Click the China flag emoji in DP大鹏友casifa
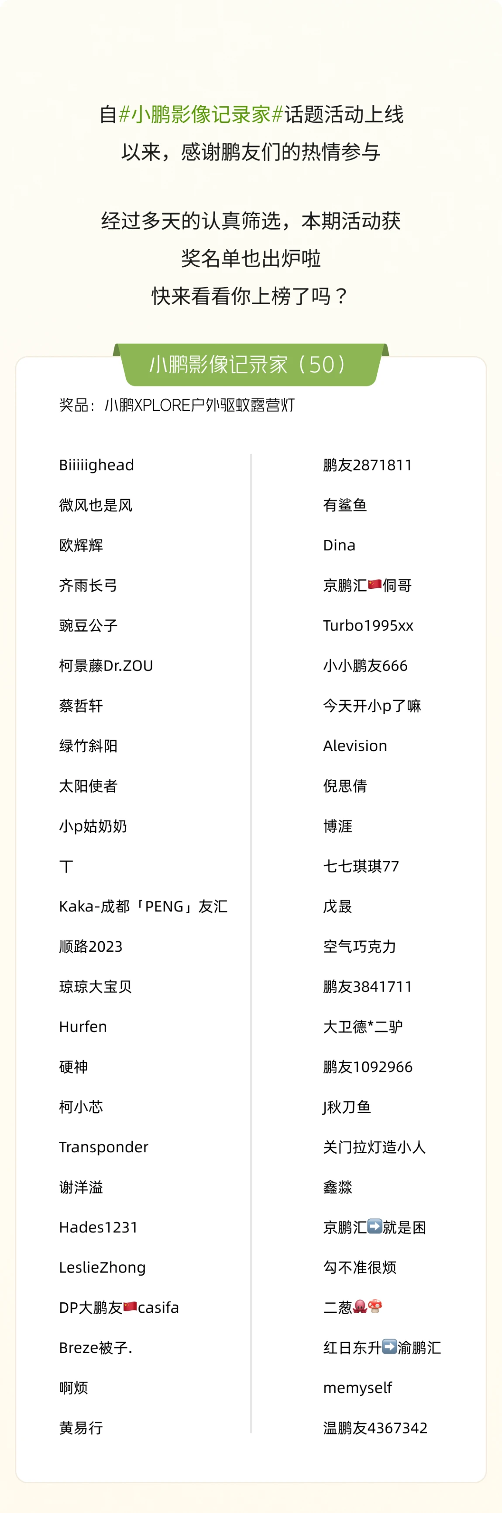502x1513 pixels. 130,1306
